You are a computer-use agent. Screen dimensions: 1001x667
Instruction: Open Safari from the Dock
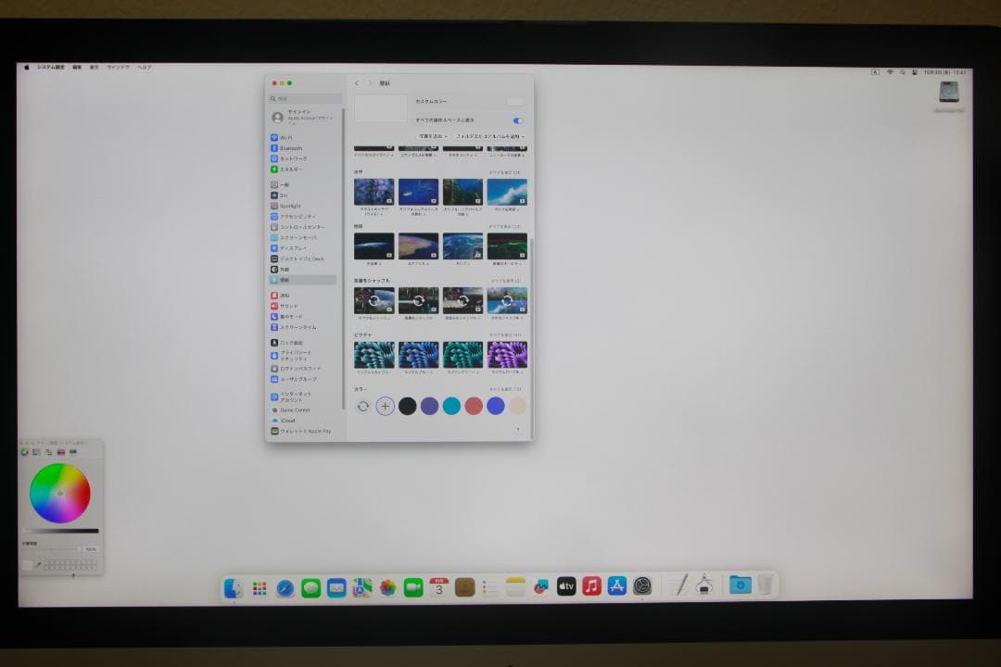pos(284,585)
